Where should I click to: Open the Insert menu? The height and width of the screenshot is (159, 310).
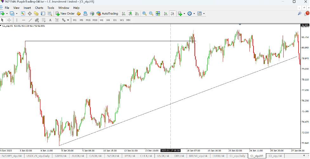pos(27,8)
